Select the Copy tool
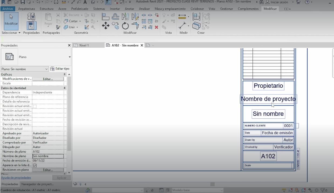This screenshot has height=193, width=334. click(115, 26)
